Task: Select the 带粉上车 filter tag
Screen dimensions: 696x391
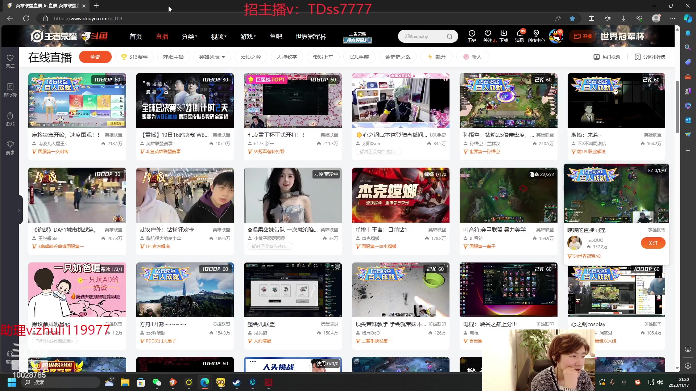Action: coord(323,57)
